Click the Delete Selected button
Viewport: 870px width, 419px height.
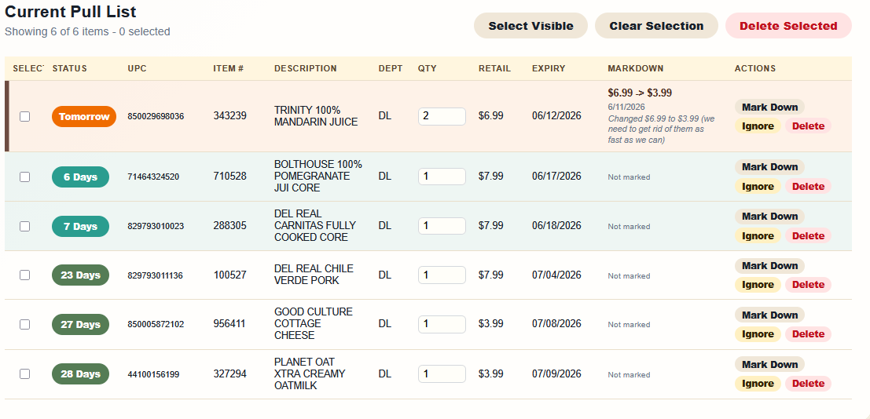tap(788, 25)
